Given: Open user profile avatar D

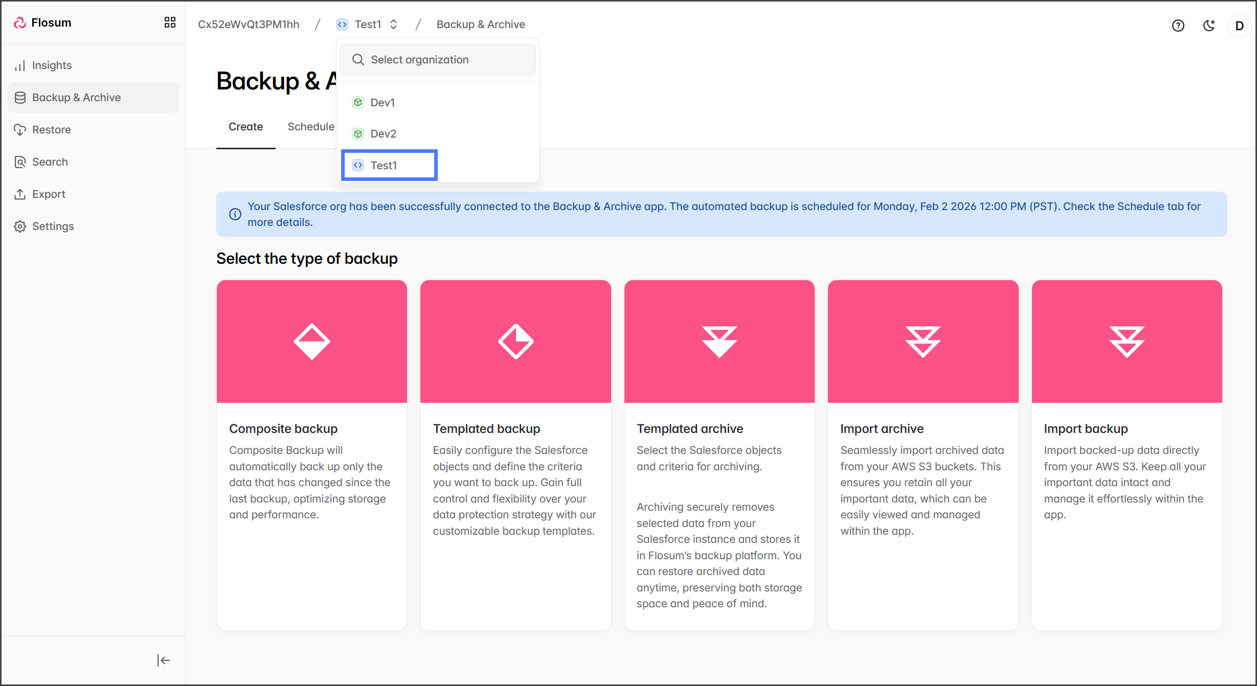Looking at the screenshot, I should (1239, 26).
